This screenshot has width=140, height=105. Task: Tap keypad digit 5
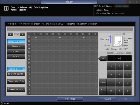[119, 74]
